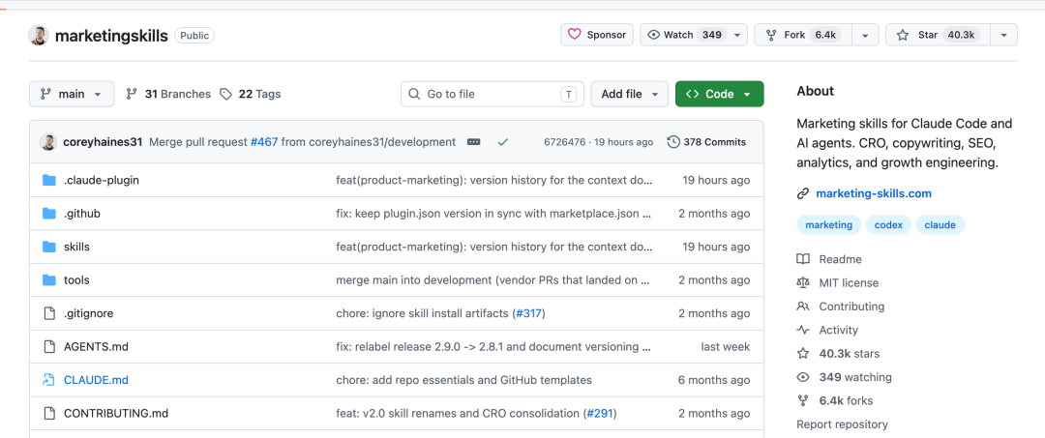Focus the Go to file search field
Viewport: 1045px width, 438px height.
point(492,94)
